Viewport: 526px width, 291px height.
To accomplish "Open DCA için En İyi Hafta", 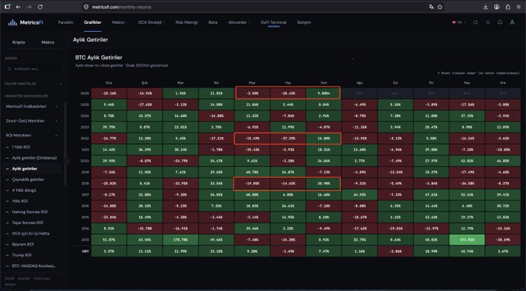I will 30,233.
